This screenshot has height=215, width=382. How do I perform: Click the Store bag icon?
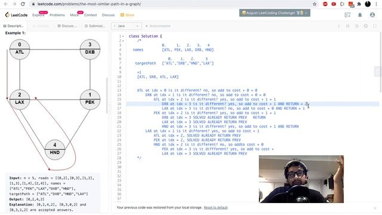[122, 15]
